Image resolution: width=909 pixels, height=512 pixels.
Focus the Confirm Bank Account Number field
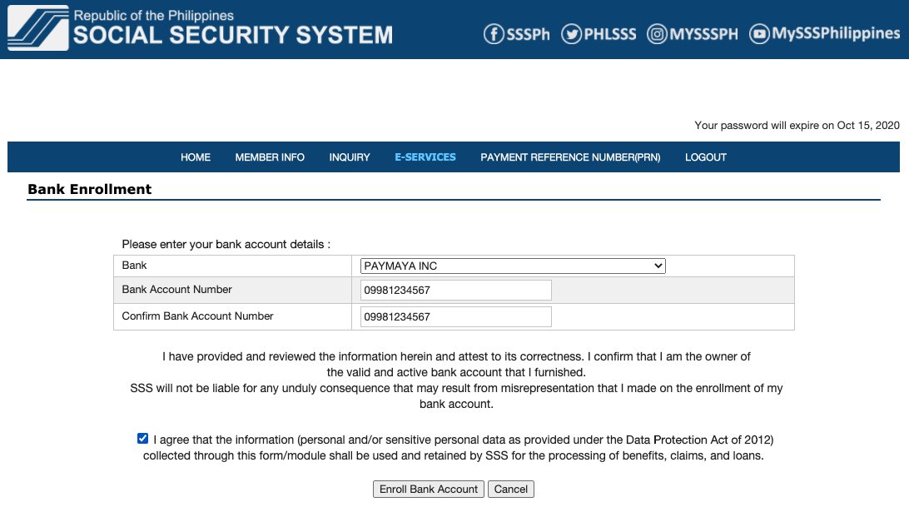tap(456, 317)
